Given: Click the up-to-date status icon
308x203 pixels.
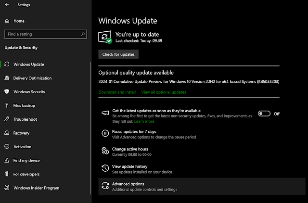Looking at the screenshot, I should (105, 37).
